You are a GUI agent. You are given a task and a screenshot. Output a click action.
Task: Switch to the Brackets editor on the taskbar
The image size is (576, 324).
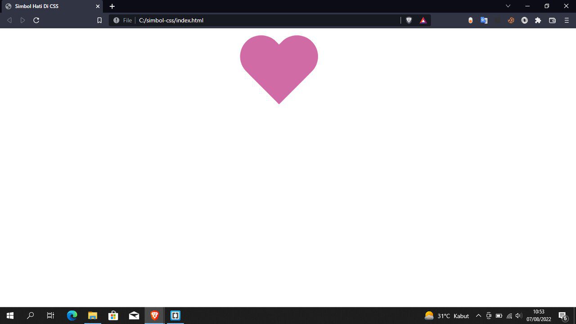tap(175, 315)
